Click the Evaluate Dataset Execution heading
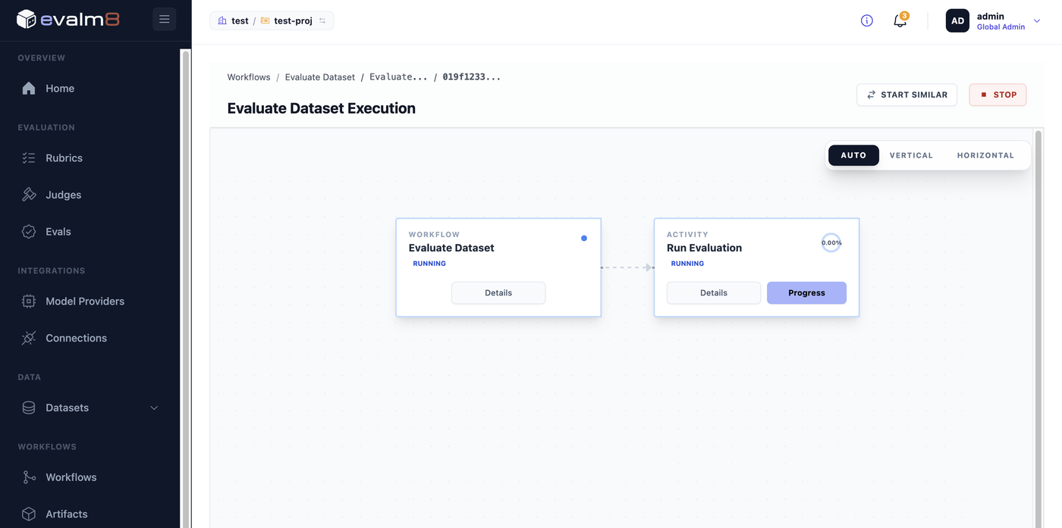 [322, 108]
